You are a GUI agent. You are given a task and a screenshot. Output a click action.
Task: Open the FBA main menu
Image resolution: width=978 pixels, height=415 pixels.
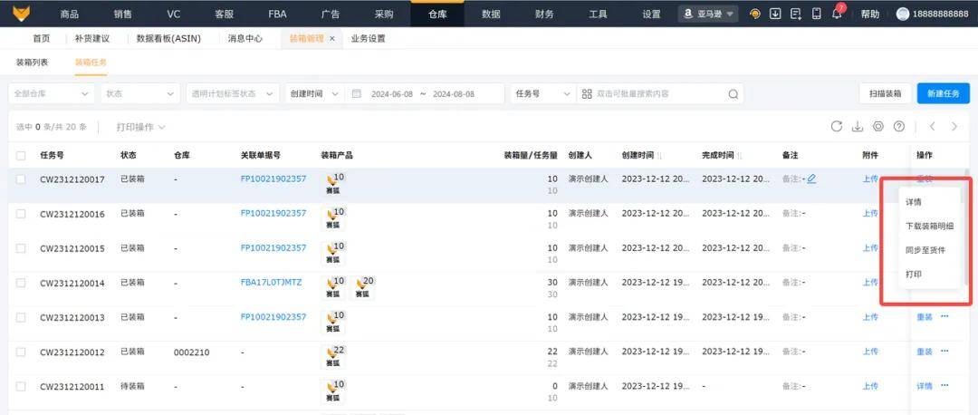pyautogui.click(x=278, y=14)
